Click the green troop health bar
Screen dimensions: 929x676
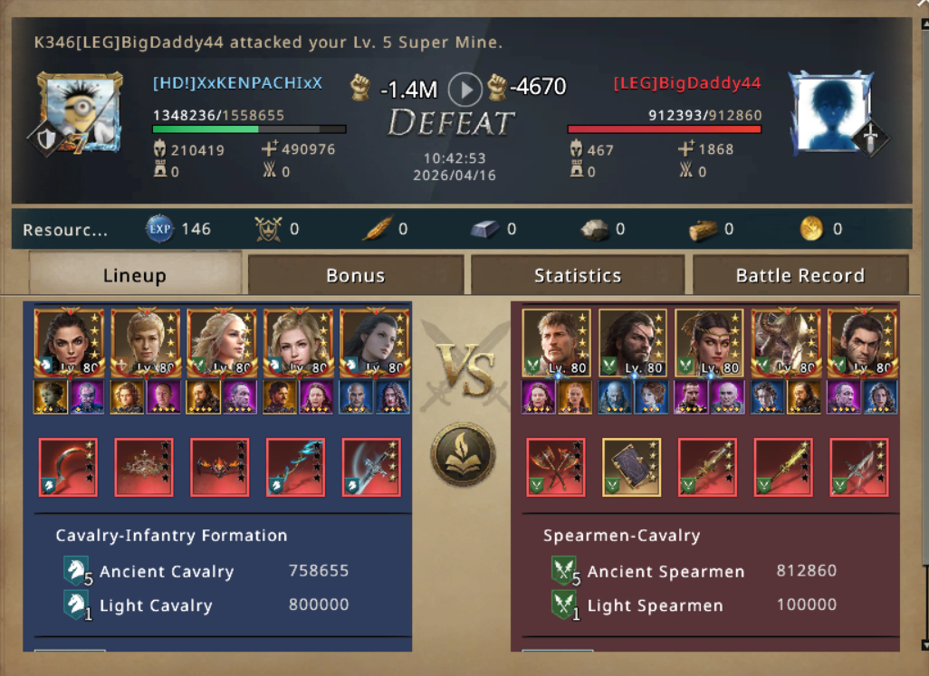point(249,129)
